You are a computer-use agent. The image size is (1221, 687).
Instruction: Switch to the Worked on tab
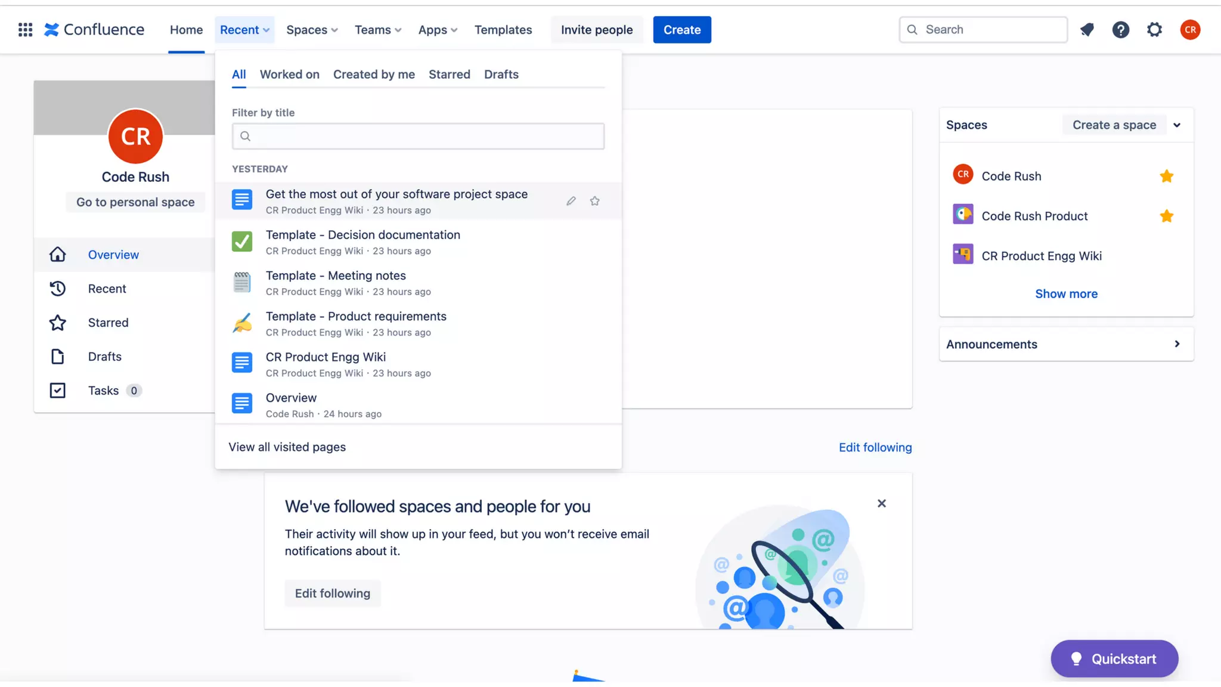point(289,74)
